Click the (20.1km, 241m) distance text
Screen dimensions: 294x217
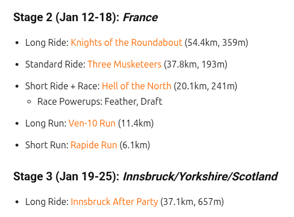[x=206, y=86]
